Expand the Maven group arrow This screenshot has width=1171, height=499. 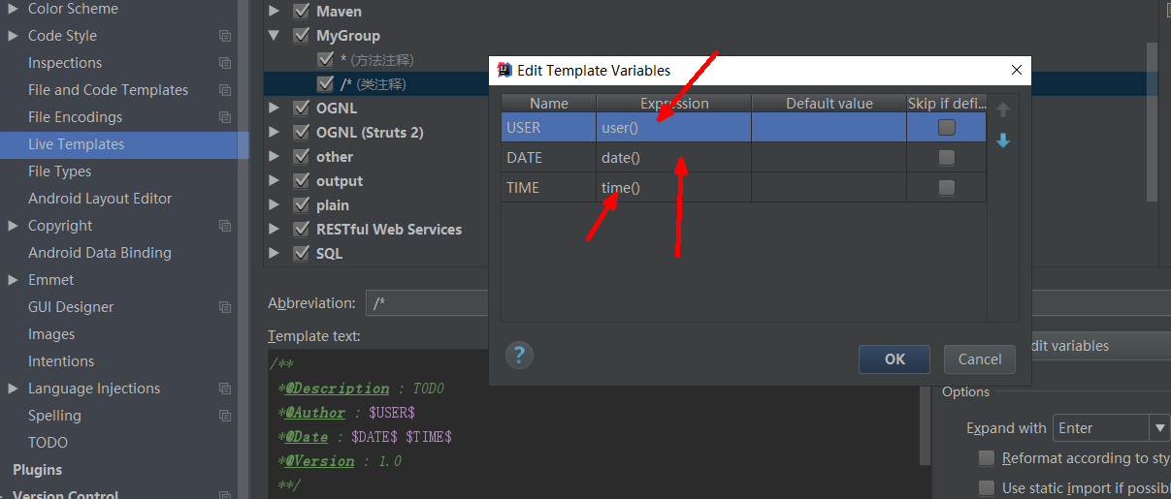(275, 12)
